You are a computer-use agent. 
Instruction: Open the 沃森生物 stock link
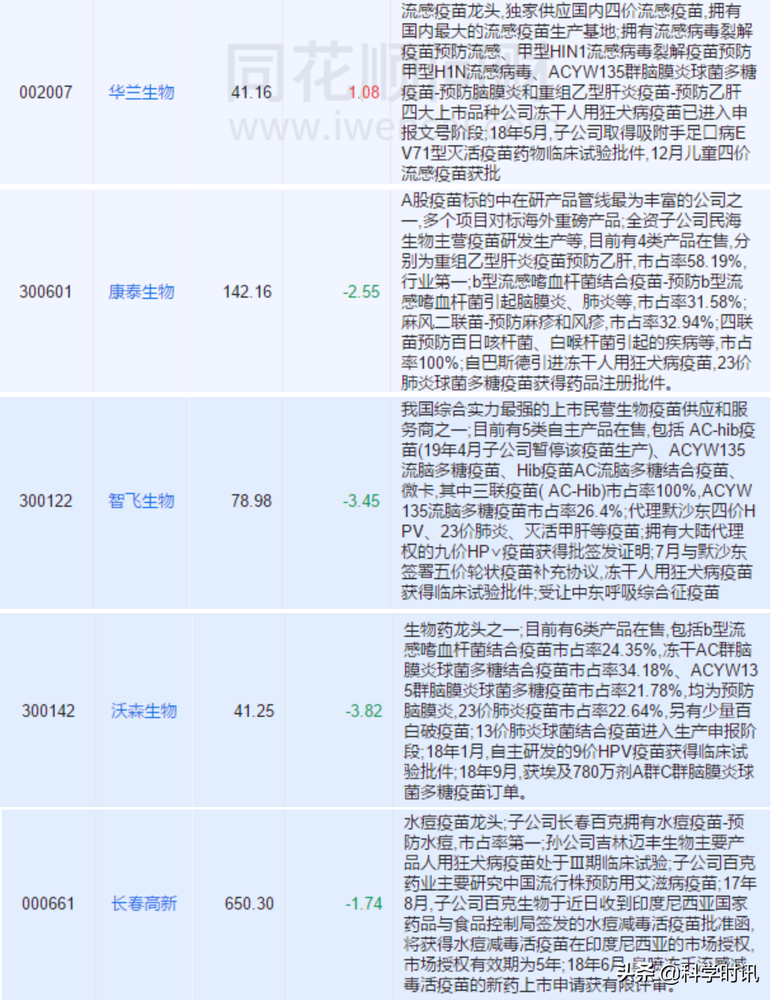pos(141,711)
